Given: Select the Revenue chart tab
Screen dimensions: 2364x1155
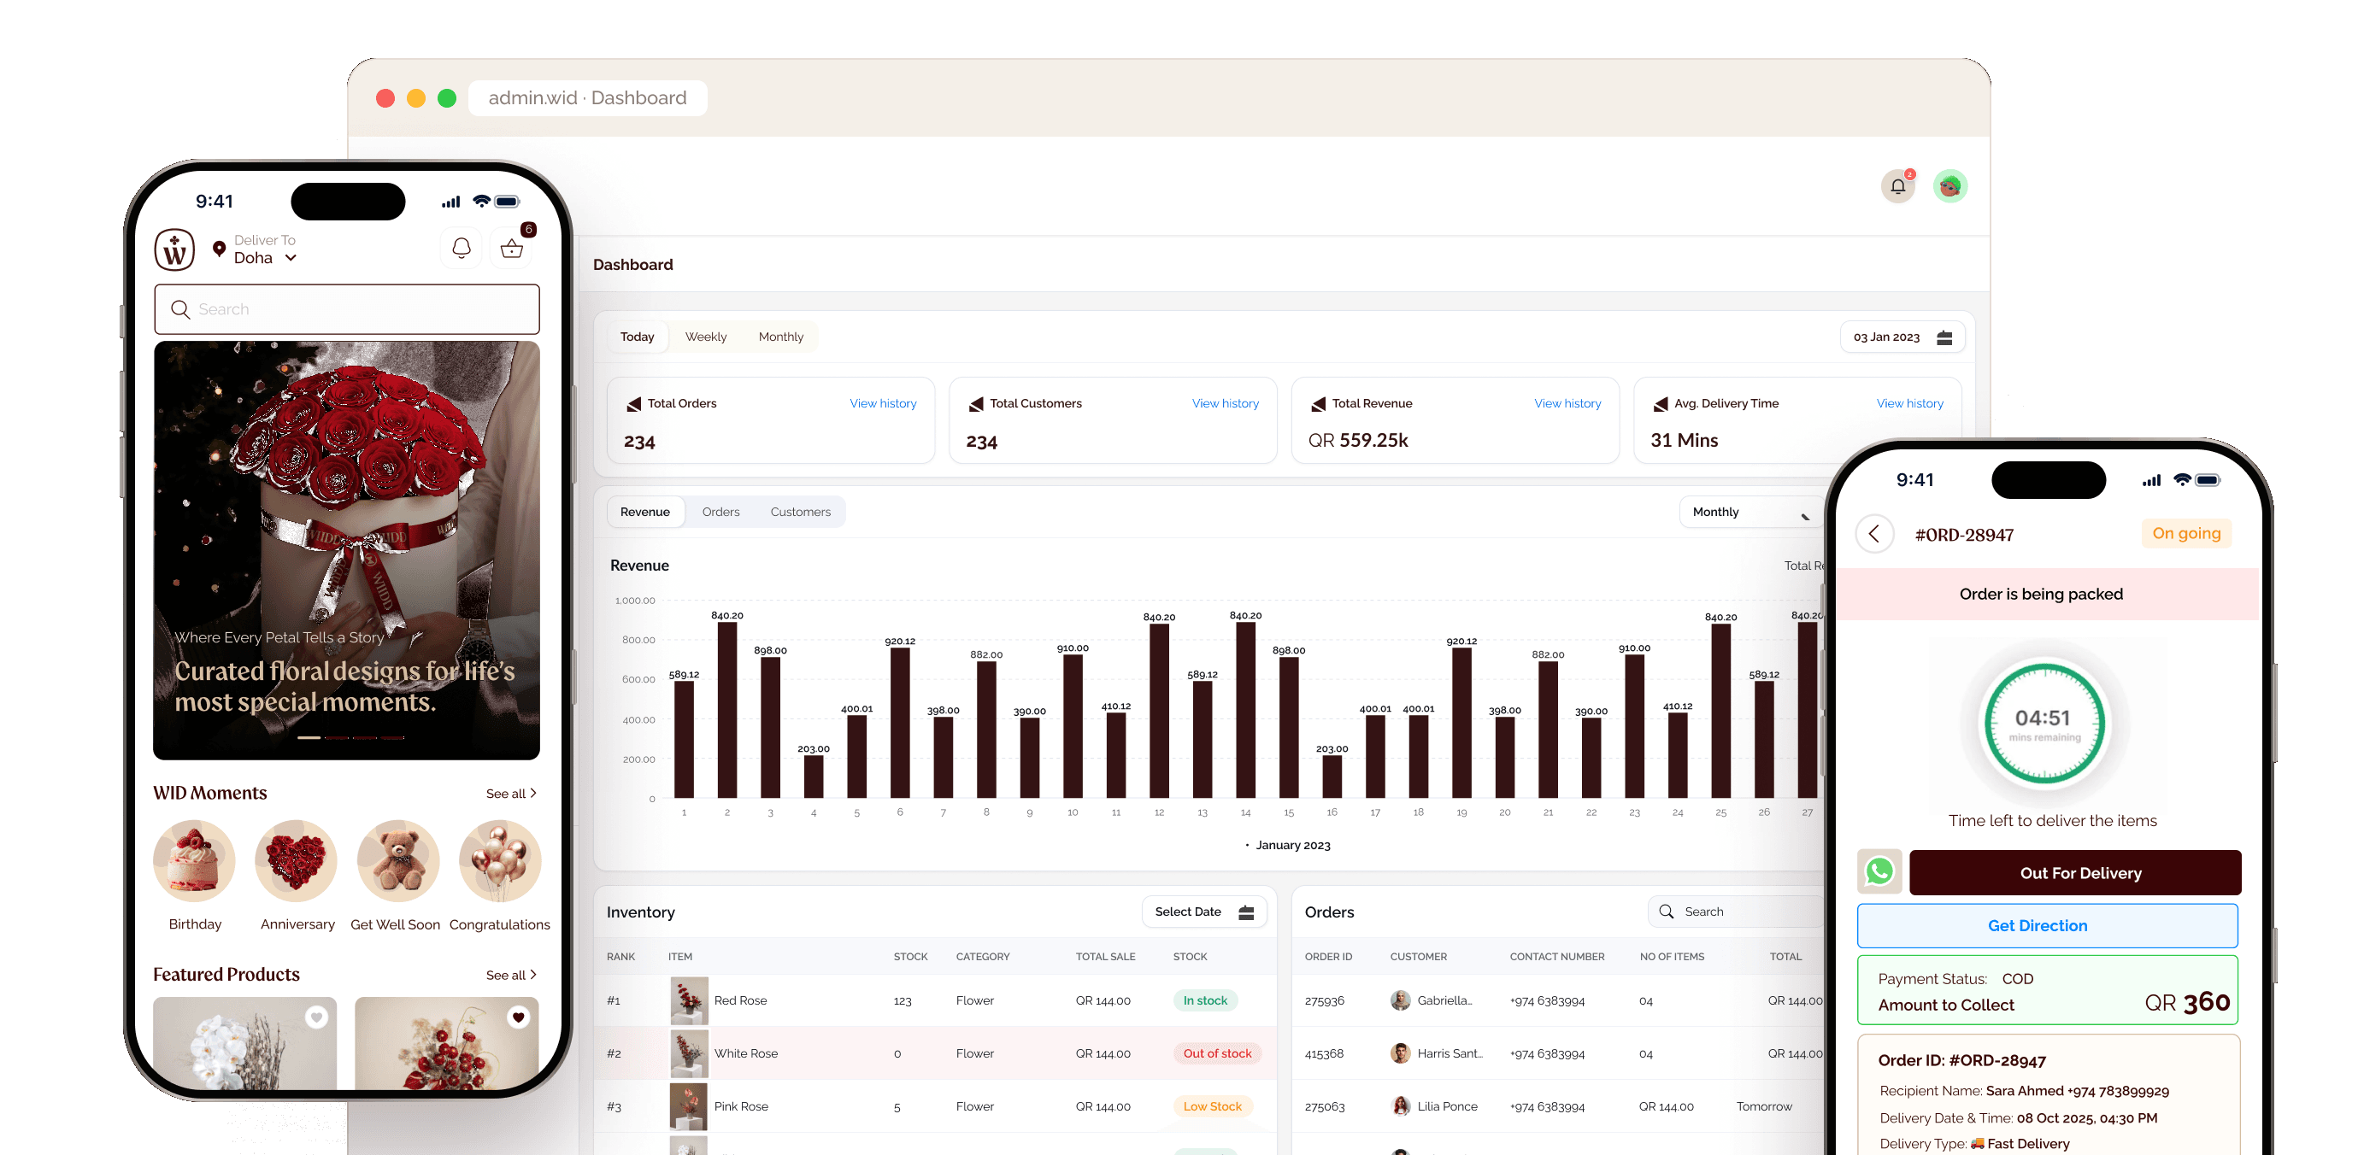Looking at the screenshot, I should (x=645, y=512).
